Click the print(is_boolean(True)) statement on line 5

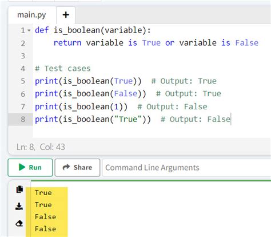pos(88,81)
